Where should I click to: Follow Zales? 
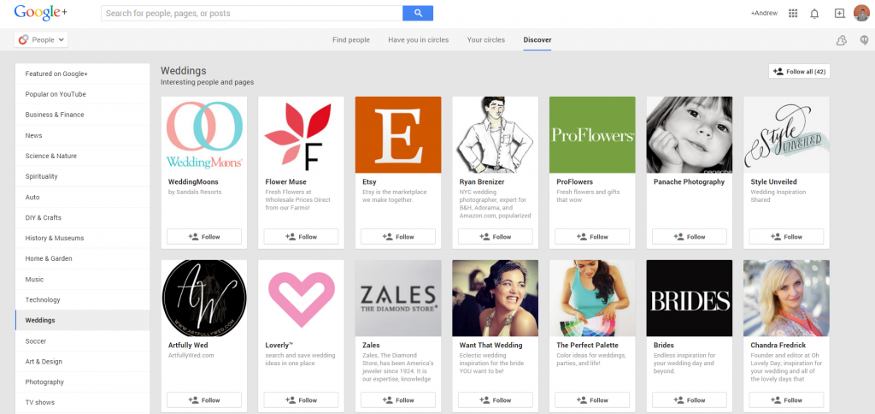click(398, 400)
